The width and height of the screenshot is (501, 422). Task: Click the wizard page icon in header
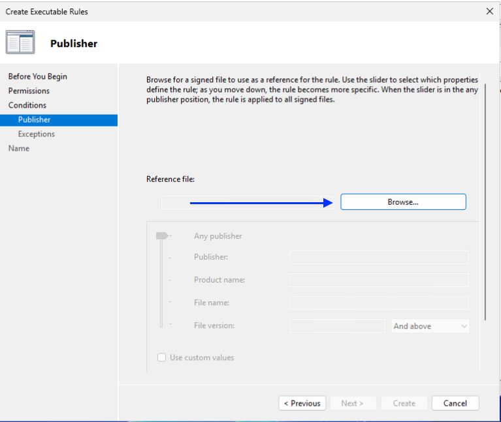[20, 42]
